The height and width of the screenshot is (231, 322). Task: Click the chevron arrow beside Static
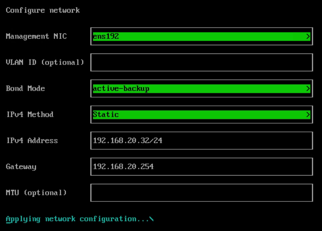click(308, 115)
